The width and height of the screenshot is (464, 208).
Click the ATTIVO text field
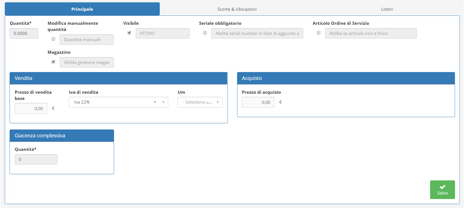162,33
